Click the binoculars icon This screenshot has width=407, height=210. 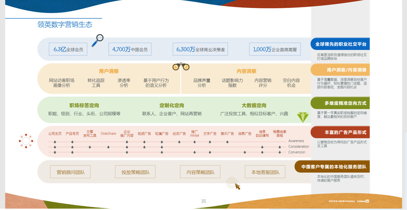181,67
